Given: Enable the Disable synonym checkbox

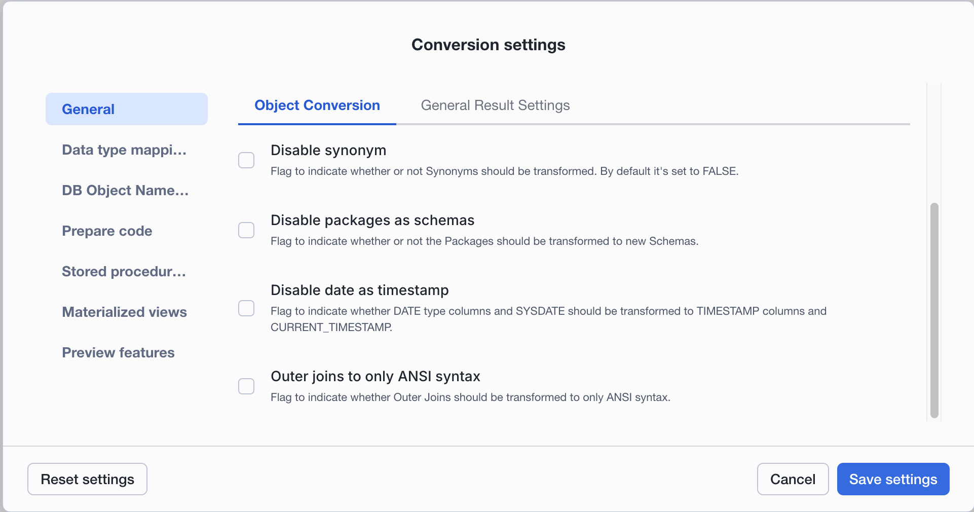Looking at the screenshot, I should (246, 160).
